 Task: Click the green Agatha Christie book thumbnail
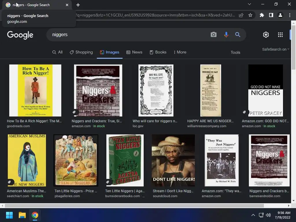tap(125, 160)
